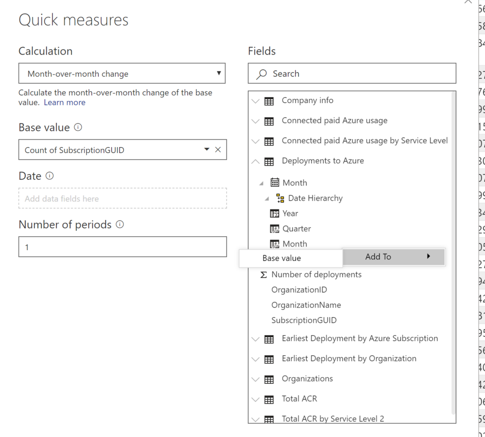Open the Add To context menu item
The width and height of the screenshot is (485, 437).
tap(394, 257)
